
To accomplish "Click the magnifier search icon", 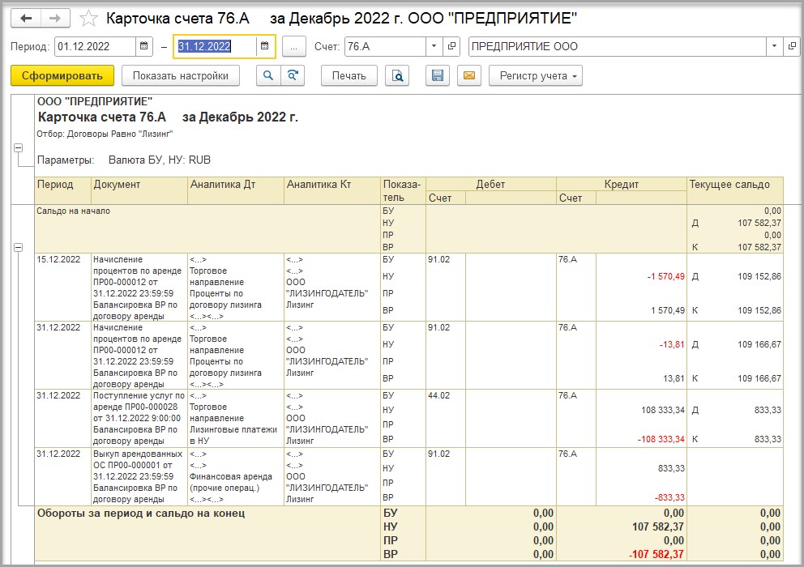I will click(268, 76).
